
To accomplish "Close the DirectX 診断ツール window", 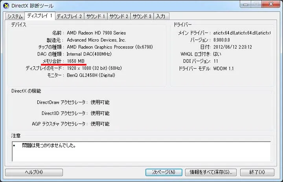I will (x=271, y=4).
